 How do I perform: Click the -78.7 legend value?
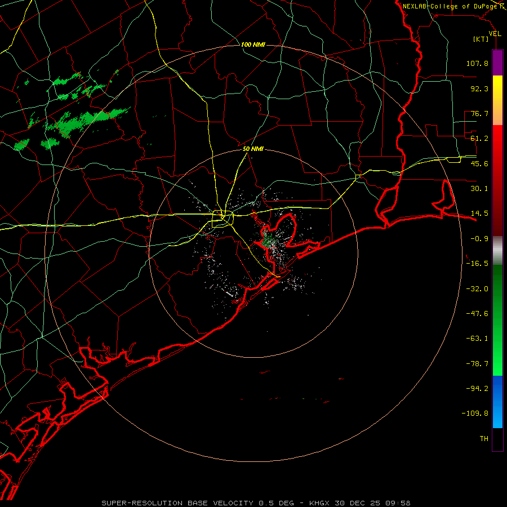point(477,364)
